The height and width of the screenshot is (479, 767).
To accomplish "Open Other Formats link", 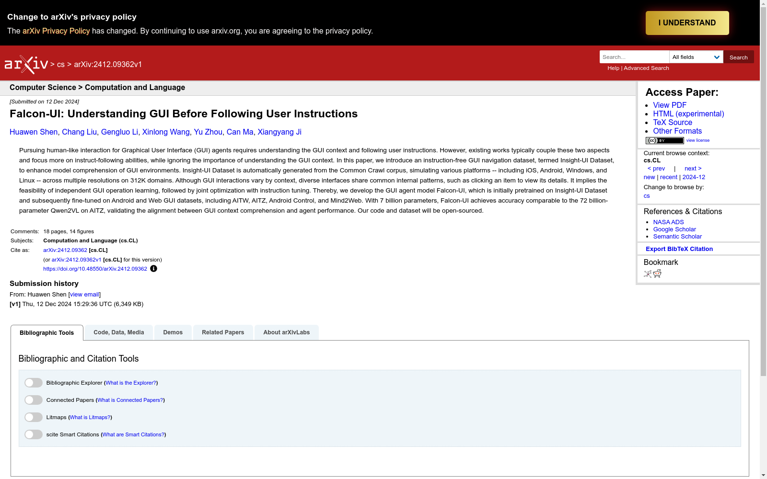I will coord(677,131).
